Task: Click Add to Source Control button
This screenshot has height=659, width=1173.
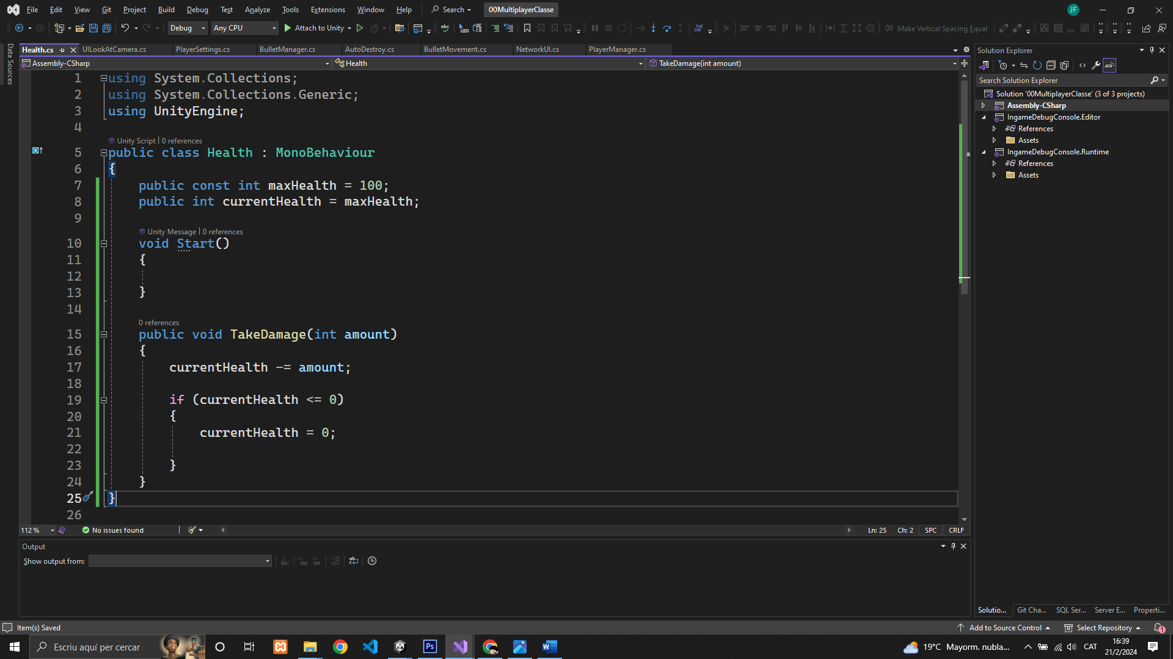Action: [x=1004, y=627]
